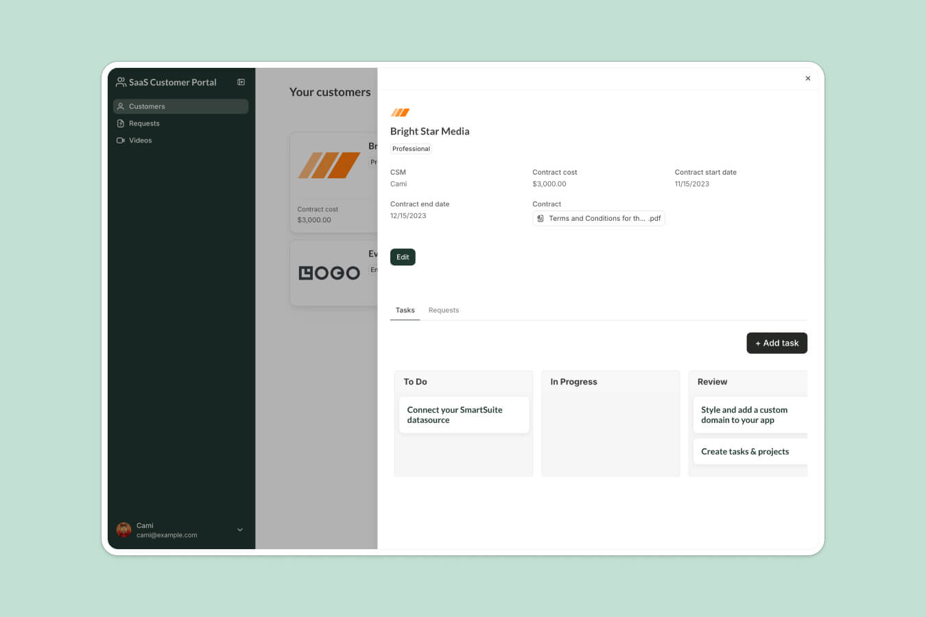
Task: Open Style and add a custom domain card
Action: (750, 415)
